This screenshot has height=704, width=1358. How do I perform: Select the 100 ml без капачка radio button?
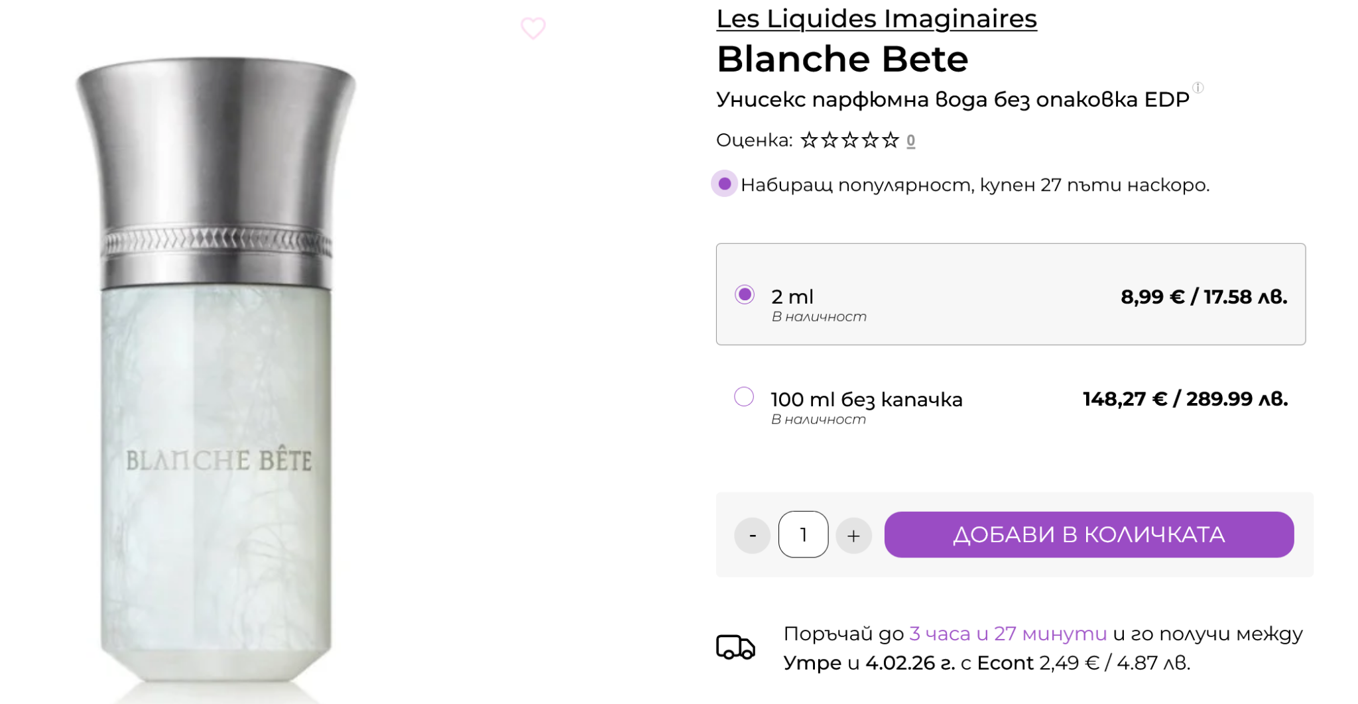(744, 397)
